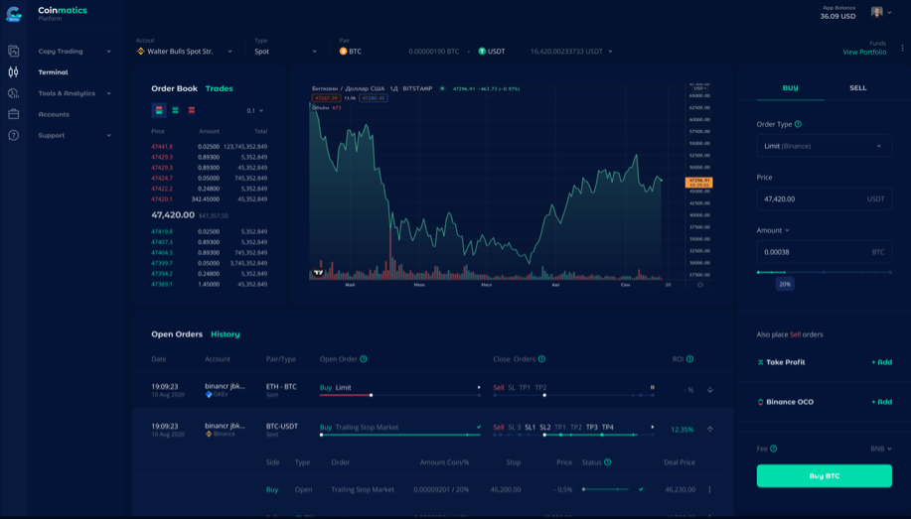Image resolution: width=911 pixels, height=519 pixels.
Task: Open the Limit (Binance) order type dropdown
Action: tap(824, 146)
